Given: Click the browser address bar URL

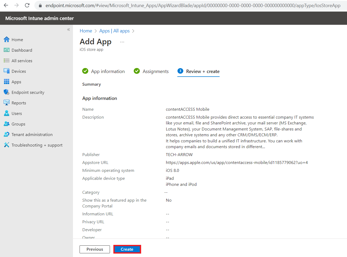Looking at the screenshot, I should pyautogui.click(x=192, y=6).
